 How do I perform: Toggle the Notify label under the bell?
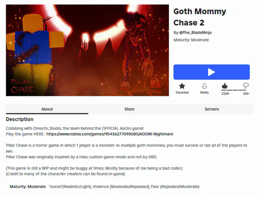click(x=204, y=92)
